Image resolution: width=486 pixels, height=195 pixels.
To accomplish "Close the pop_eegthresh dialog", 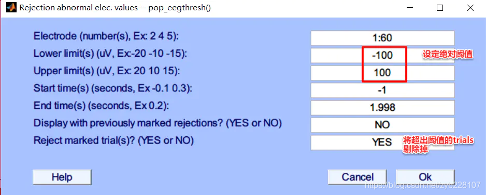I will [x=470, y=8].
